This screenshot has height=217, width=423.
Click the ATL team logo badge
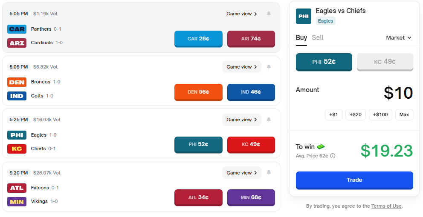[17, 188]
